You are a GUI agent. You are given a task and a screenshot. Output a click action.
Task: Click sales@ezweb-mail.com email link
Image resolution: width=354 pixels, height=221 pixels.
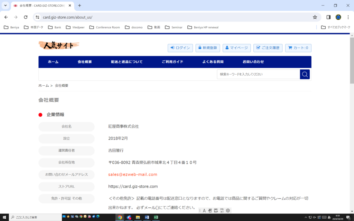(132, 174)
